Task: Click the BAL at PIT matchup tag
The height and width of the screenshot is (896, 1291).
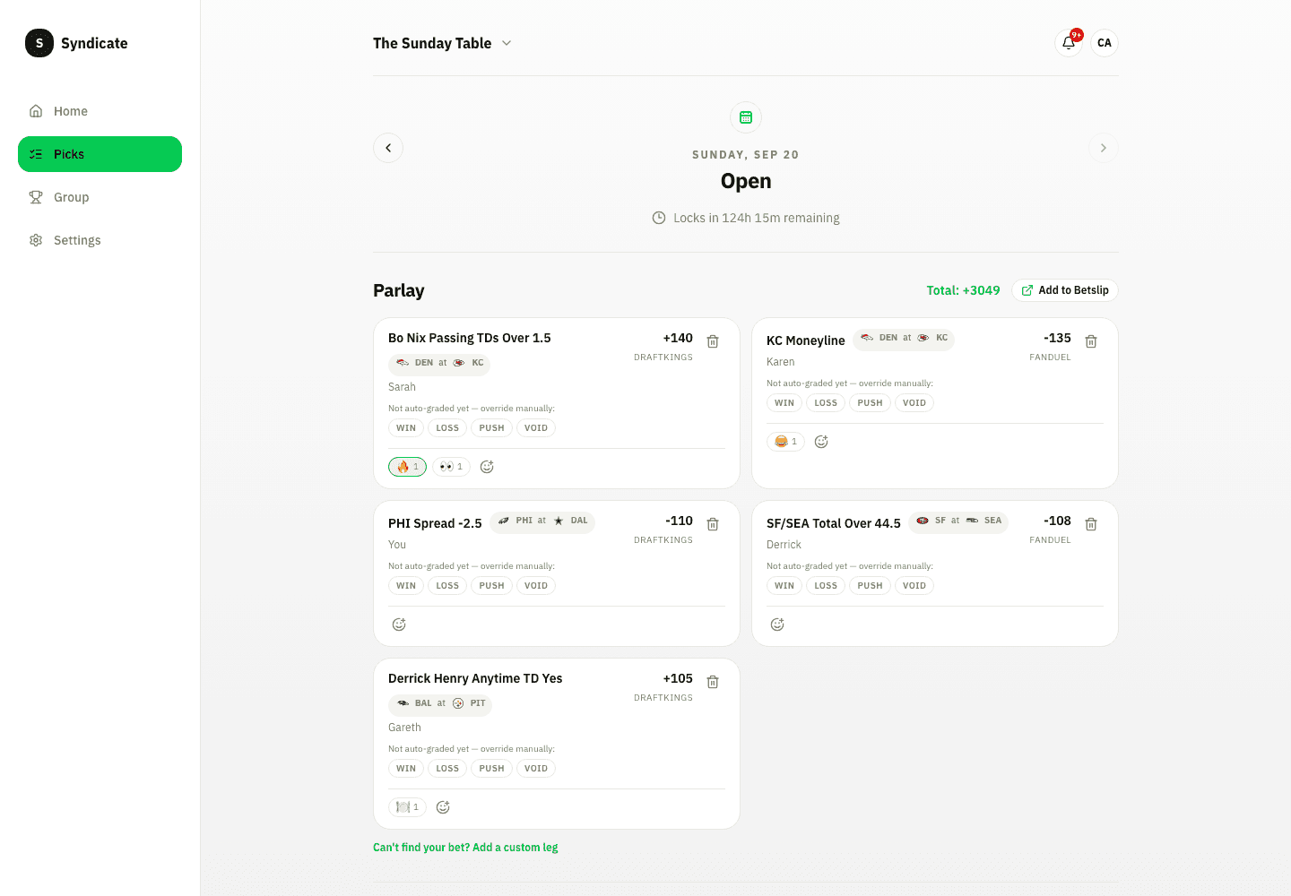Action: 440,704
